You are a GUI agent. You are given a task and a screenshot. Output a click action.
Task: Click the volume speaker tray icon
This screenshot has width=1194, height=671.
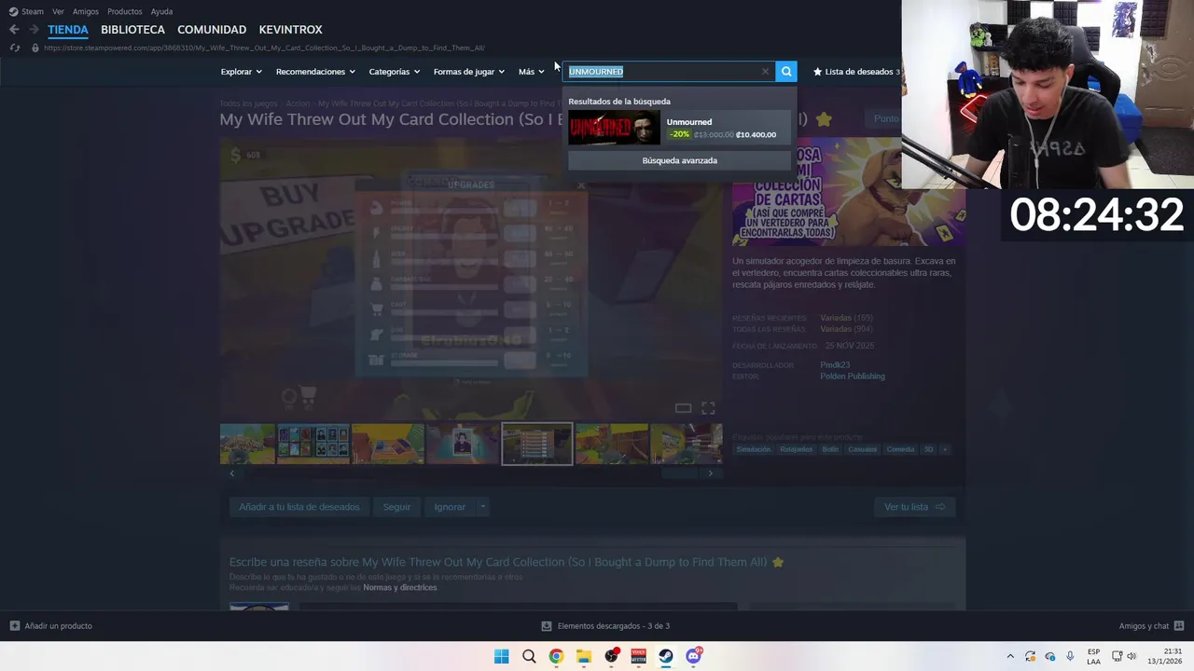(1132, 657)
